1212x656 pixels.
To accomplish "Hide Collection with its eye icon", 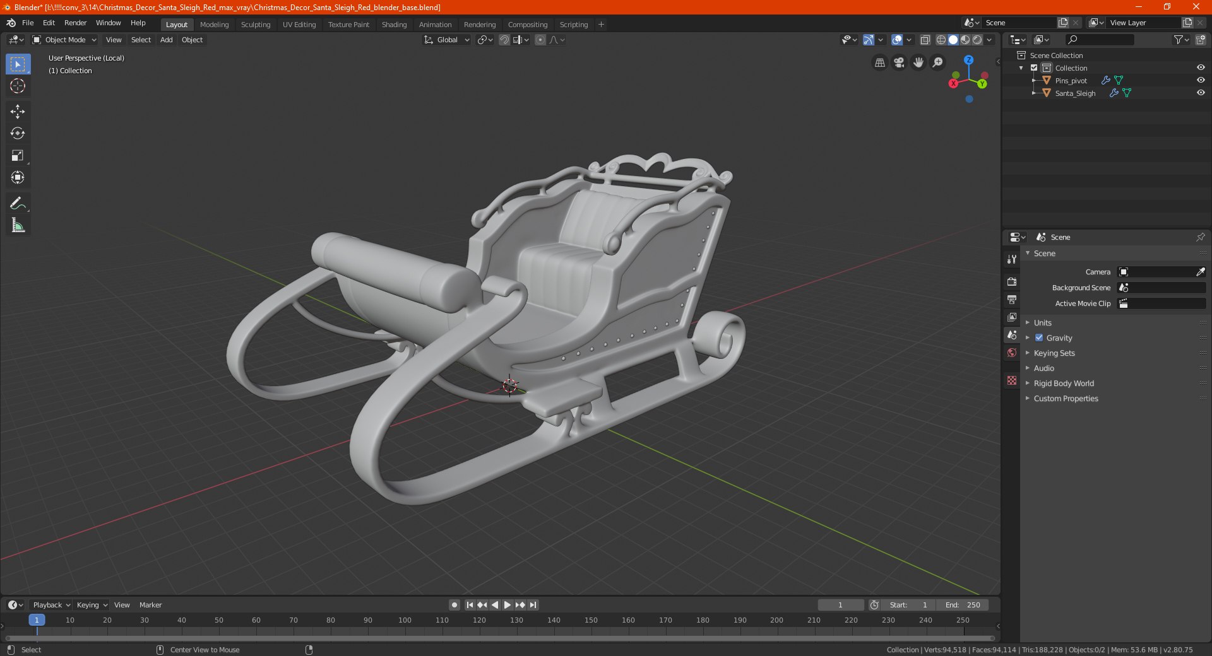I will [x=1200, y=68].
